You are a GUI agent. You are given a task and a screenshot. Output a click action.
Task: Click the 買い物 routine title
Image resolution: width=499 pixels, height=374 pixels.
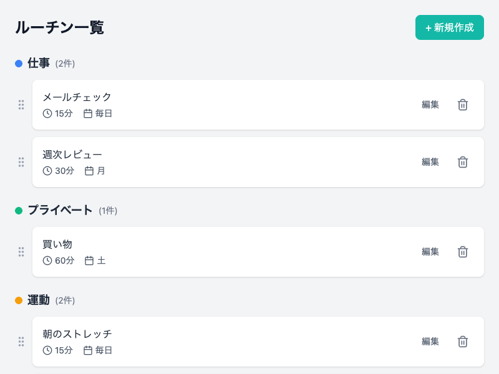click(57, 244)
